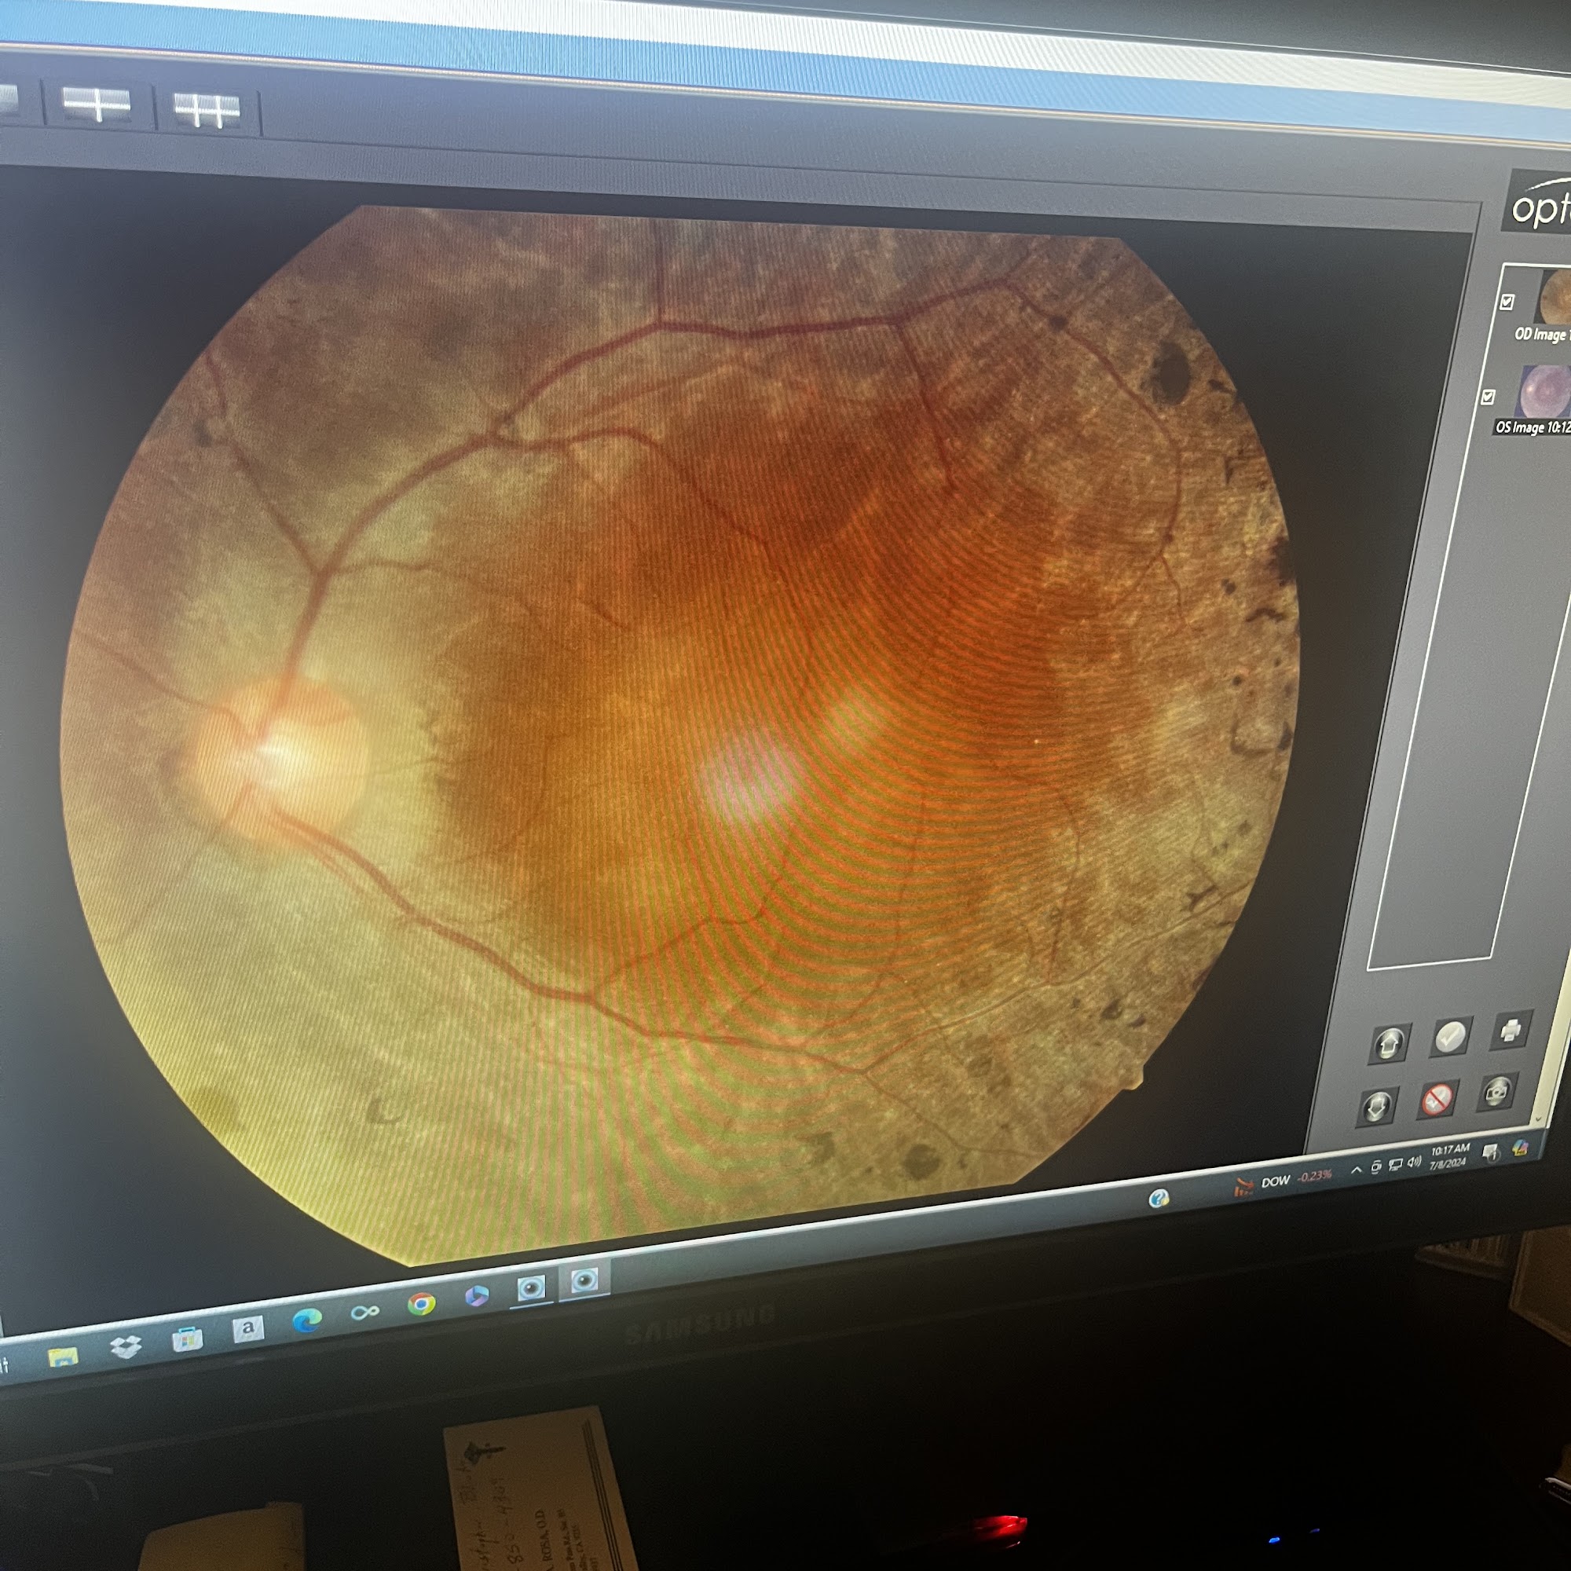Open the taskbar clock and date
Image resolution: width=1571 pixels, height=1571 pixels.
(1449, 1155)
